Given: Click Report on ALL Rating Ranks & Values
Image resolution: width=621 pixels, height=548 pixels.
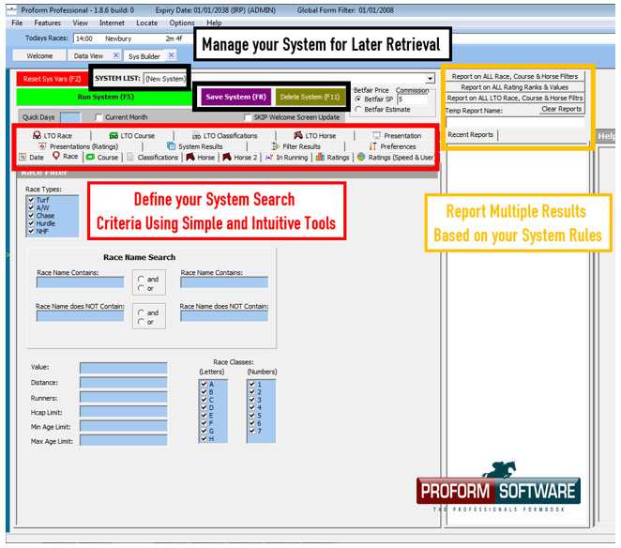Looking at the screenshot, I should 514,87.
